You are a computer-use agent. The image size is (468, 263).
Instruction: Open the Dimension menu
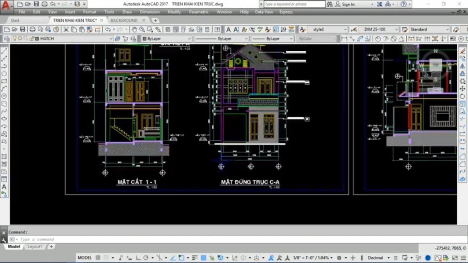coord(150,12)
